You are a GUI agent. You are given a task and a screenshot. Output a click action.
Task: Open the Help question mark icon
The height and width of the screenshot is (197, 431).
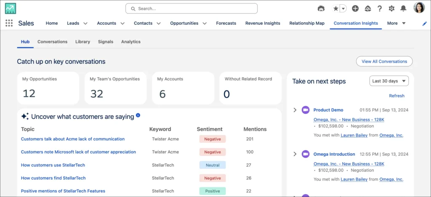coord(380,8)
